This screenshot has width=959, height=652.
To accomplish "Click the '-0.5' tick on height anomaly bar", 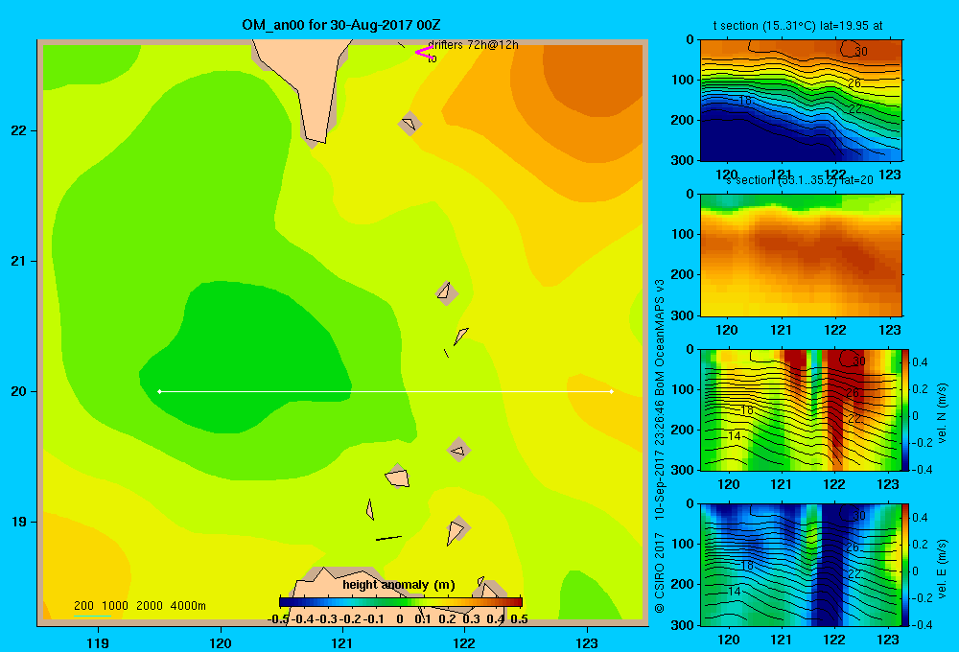I will [278, 619].
